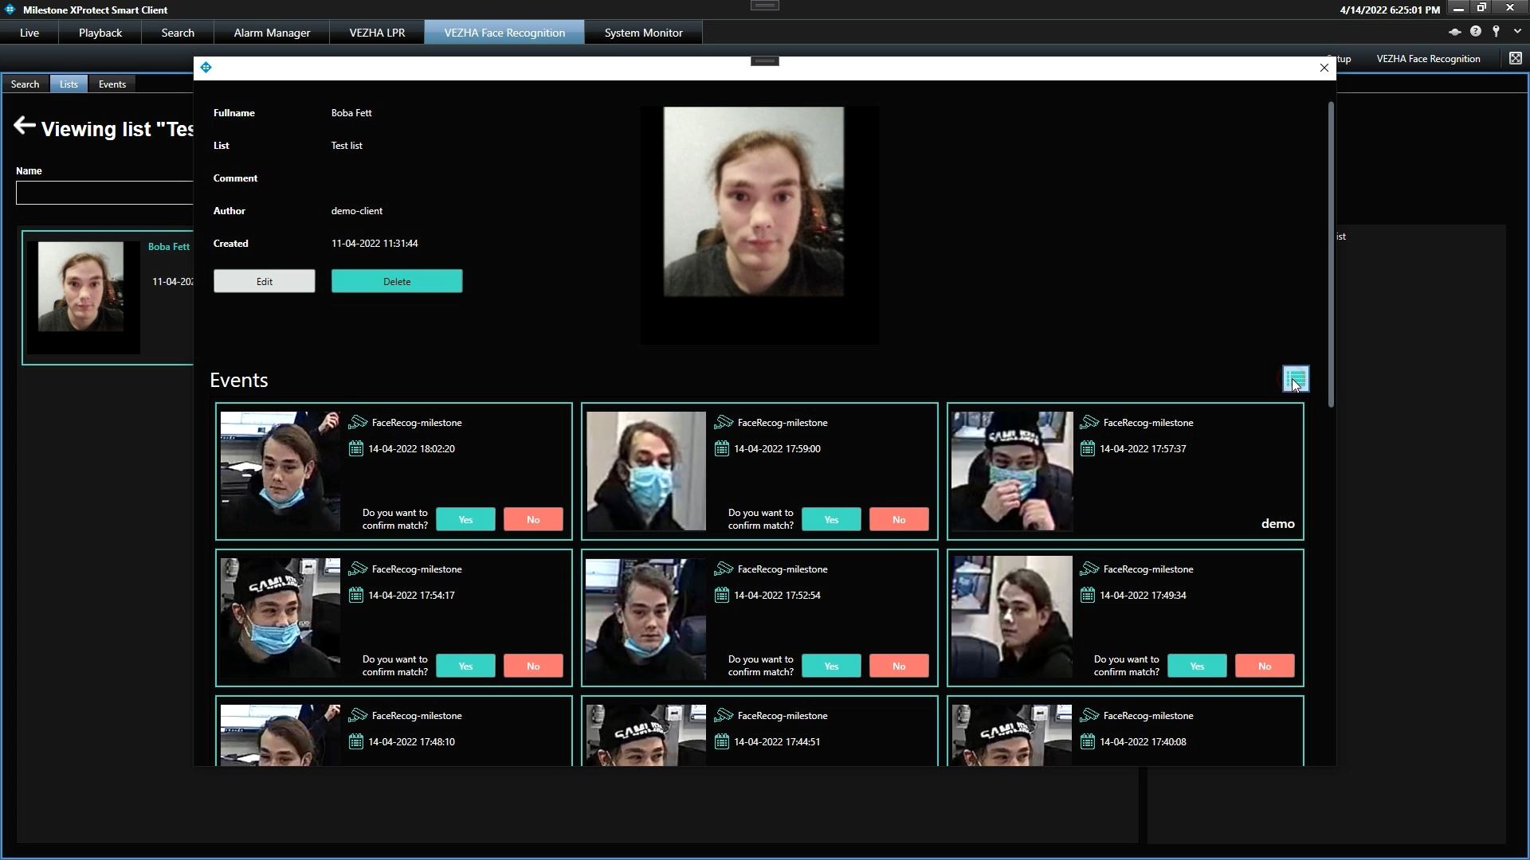Screen dimensions: 1530x860
Task: Click camera icon of the 17:44:51 event
Action: click(724, 715)
